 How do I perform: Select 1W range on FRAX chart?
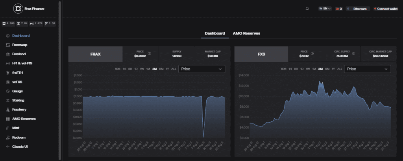pyautogui.click(x=142, y=69)
